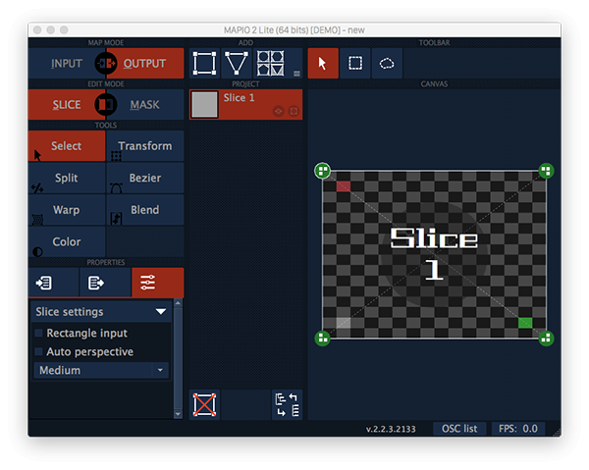Viewport: 589px width, 470px height.
Task: Select the arrow pointer in the toolbar
Action: pos(323,63)
